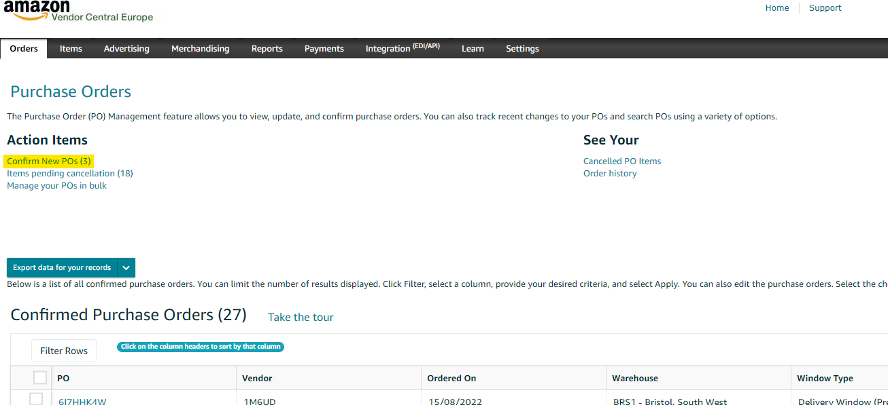Screen dimensions: 888x405
Task: Switch to the Advertising tab
Action: (x=126, y=49)
